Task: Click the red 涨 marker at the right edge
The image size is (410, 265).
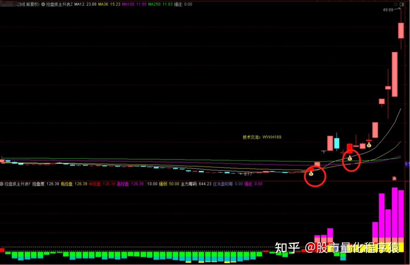Action: (394, 178)
